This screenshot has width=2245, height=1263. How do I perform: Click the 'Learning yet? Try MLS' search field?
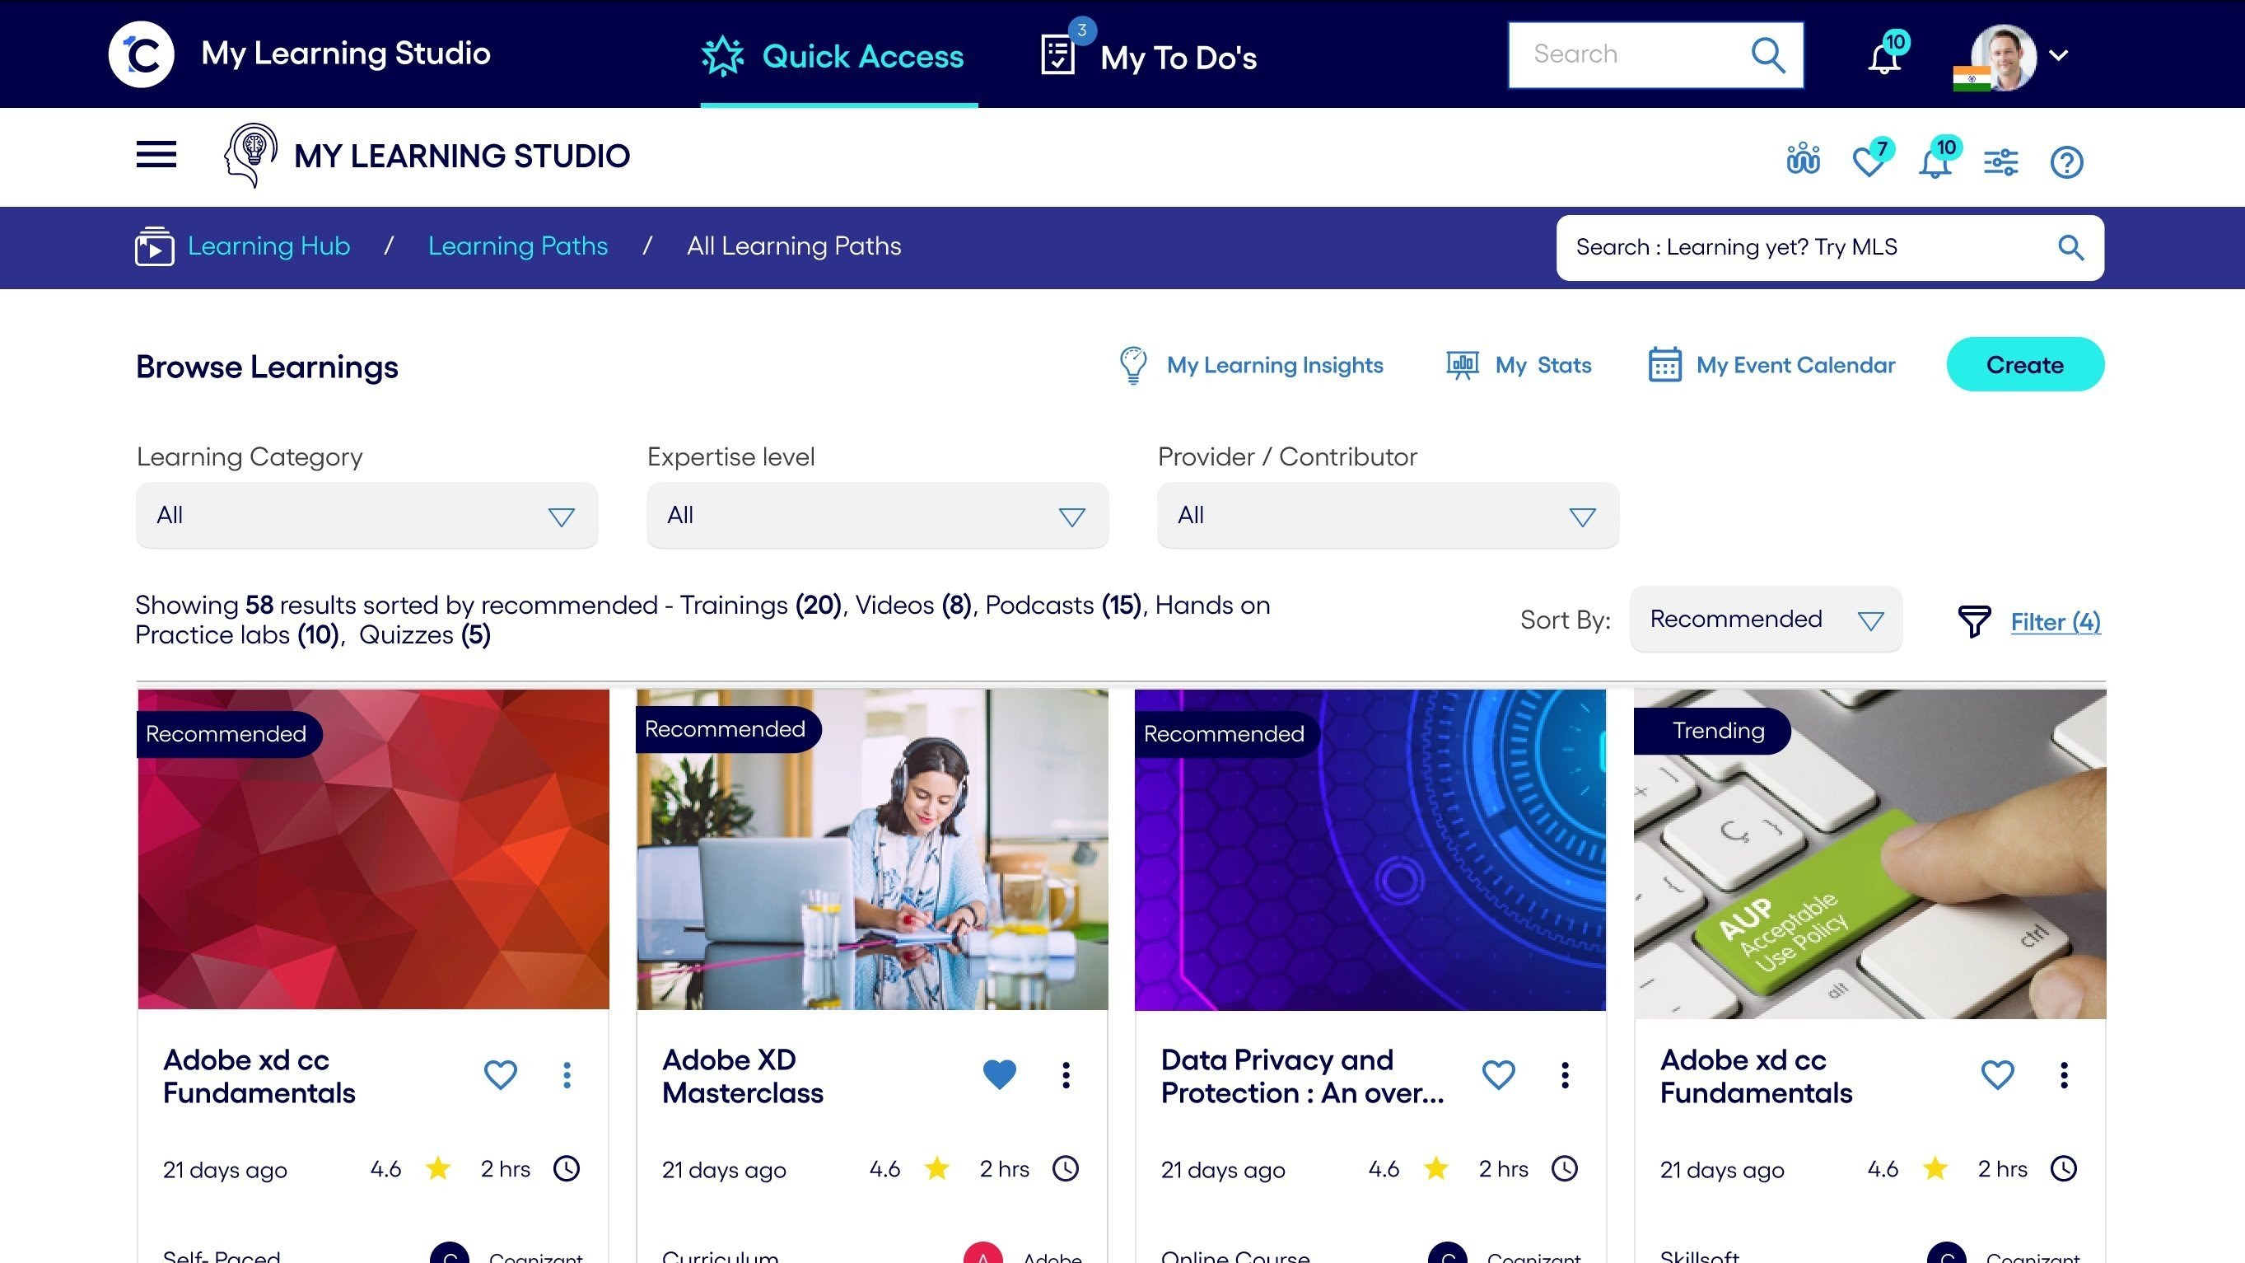(x=1829, y=247)
